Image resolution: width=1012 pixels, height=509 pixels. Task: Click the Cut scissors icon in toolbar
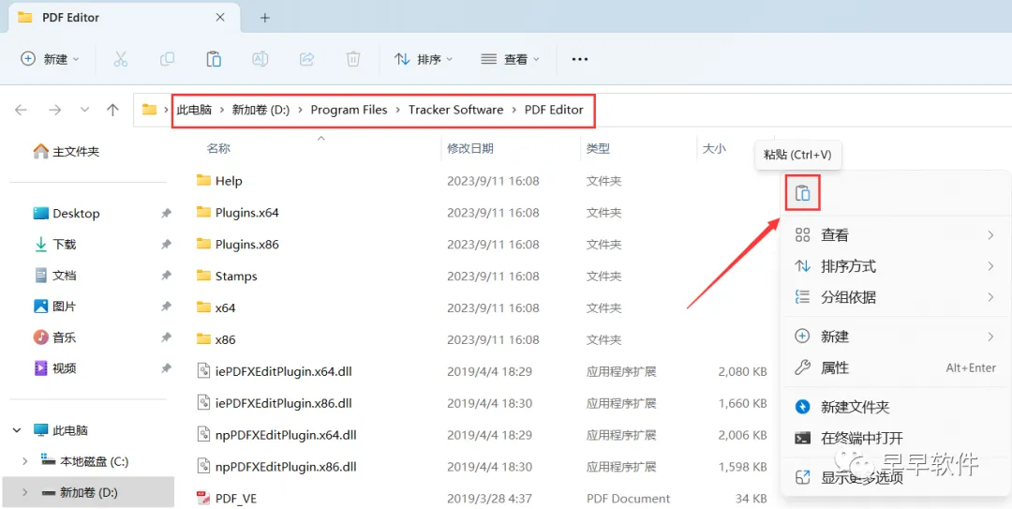121,59
